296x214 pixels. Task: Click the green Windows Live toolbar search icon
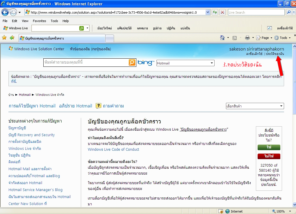(x=81, y=28)
